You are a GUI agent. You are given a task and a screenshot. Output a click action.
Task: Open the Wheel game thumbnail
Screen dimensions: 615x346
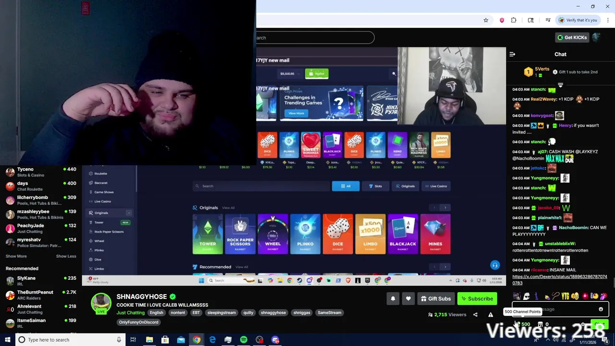pos(272,234)
